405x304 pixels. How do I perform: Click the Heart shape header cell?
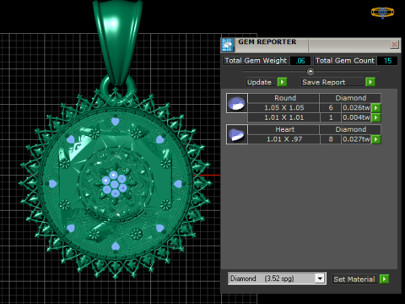pyautogui.click(x=283, y=129)
